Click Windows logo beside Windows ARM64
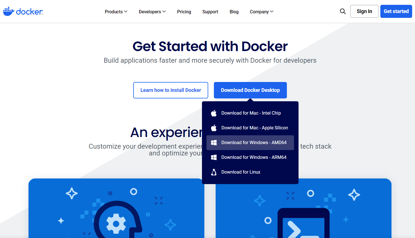 pos(214,157)
